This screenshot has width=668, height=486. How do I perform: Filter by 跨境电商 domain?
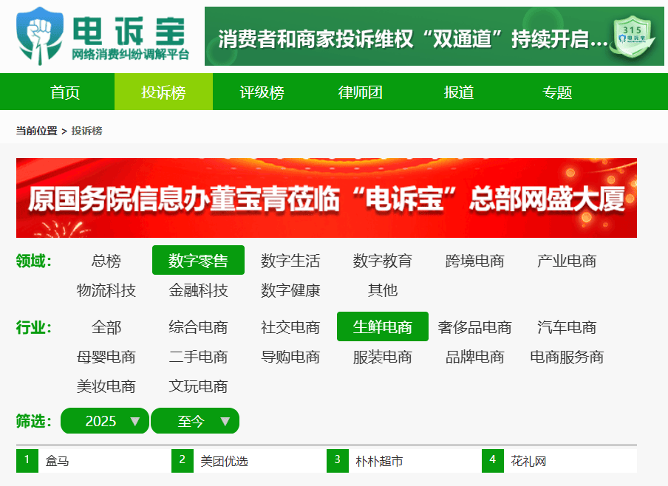click(x=474, y=261)
